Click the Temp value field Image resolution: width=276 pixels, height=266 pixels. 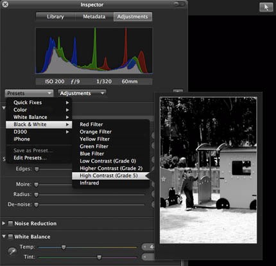[148, 247]
